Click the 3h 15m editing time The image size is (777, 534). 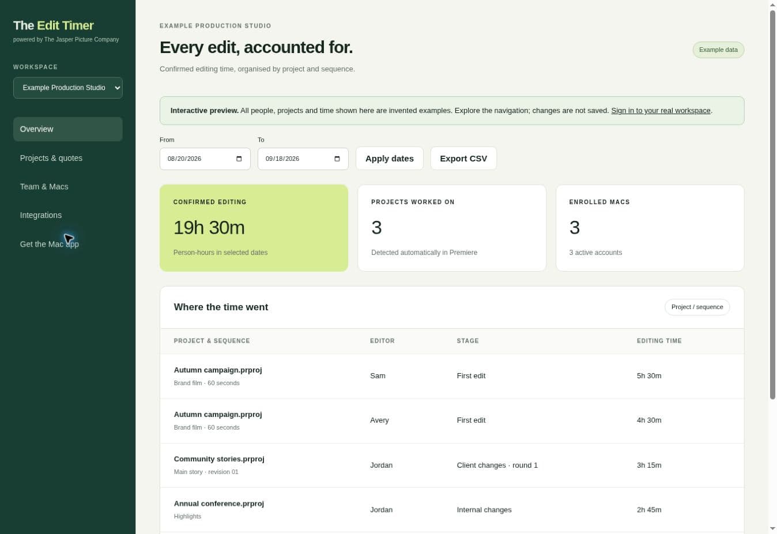(649, 465)
